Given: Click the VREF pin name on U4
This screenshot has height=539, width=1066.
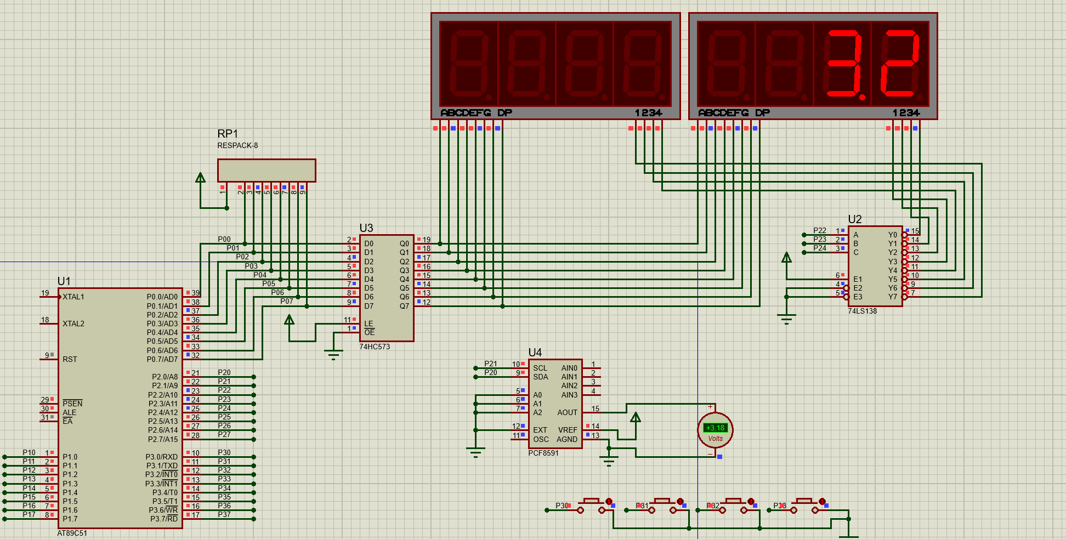Looking at the screenshot, I should [568, 430].
